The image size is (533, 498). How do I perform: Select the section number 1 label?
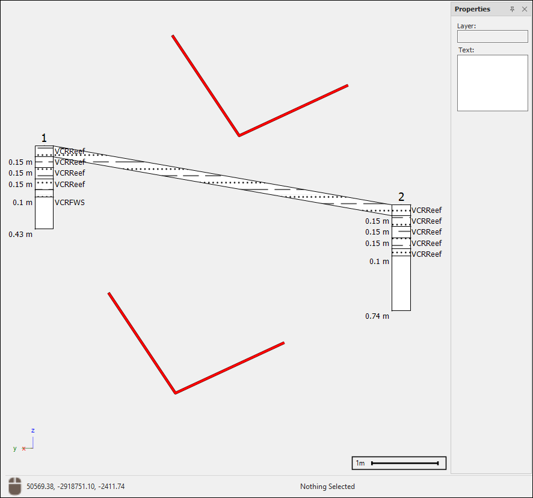click(44, 139)
